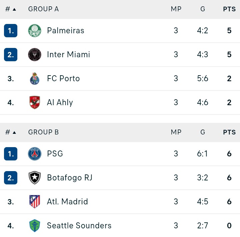Sort Group A by PTS column
This screenshot has height=237, width=240.
pos(229,9)
